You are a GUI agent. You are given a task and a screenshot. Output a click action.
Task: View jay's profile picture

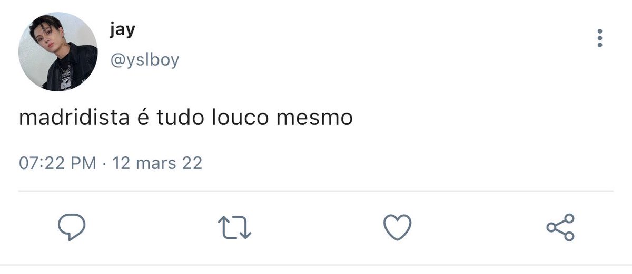[58, 52]
